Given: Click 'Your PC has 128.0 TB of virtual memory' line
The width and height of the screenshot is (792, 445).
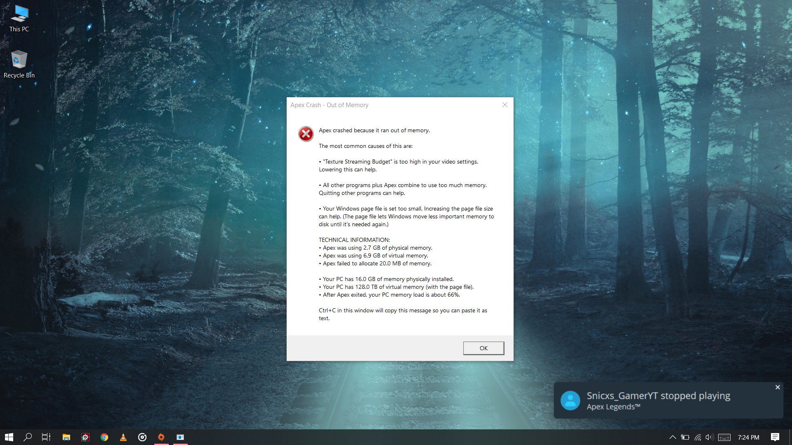Looking at the screenshot, I should 396,287.
